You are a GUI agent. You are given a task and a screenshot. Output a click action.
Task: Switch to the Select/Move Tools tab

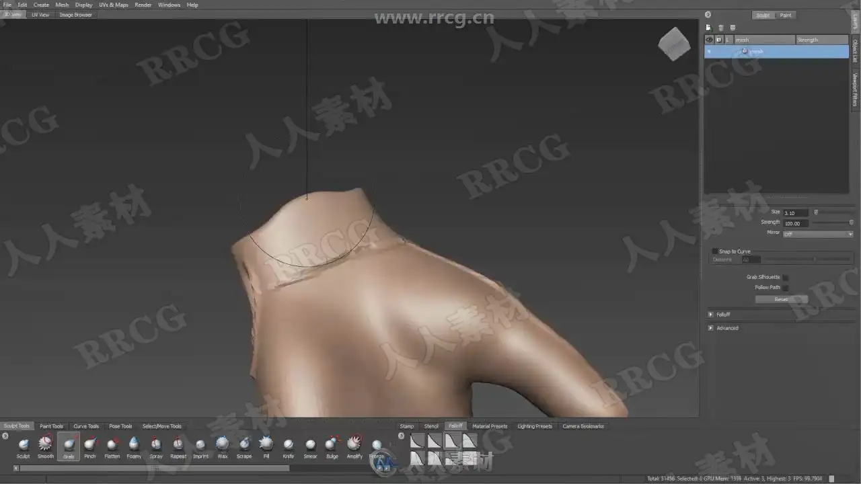(162, 426)
